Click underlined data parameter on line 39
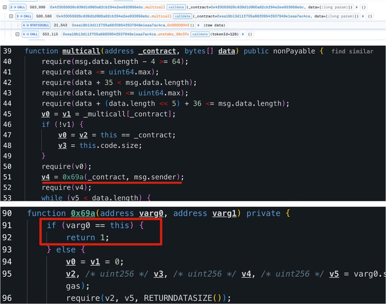This screenshot has width=386, height=304. point(226,51)
